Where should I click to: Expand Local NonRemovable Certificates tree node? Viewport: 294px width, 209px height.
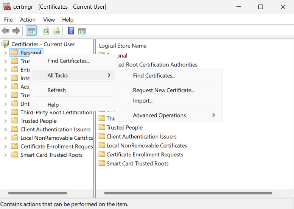tap(5, 138)
